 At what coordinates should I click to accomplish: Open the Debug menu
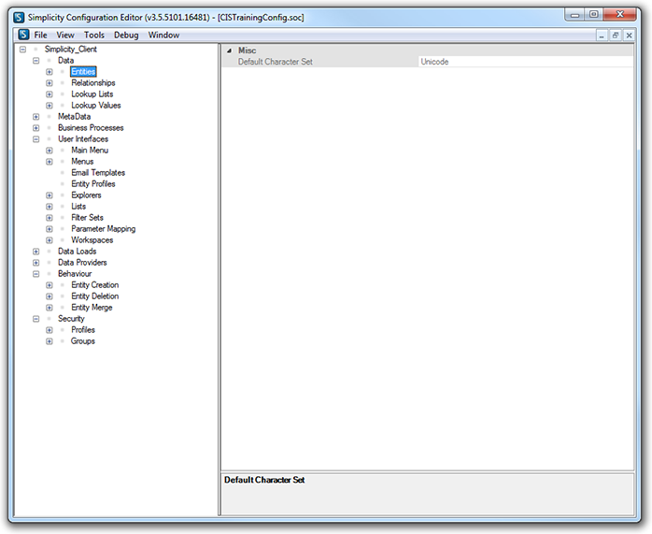[126, 35]
